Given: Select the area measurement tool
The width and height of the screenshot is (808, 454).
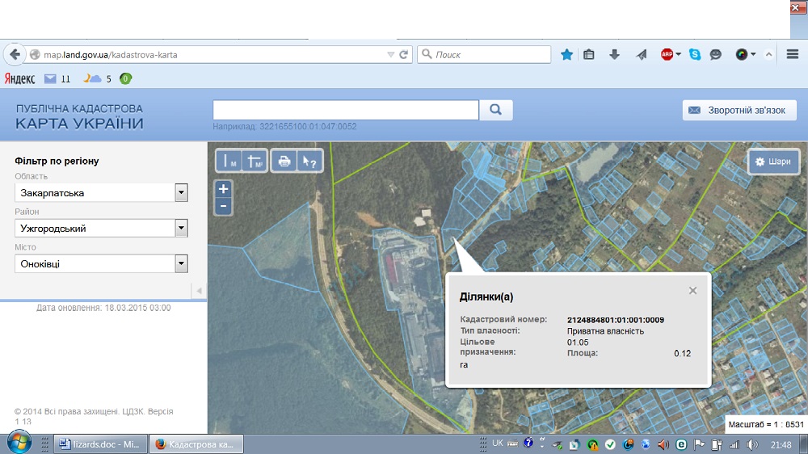Looking at the screenshot, I should point(255,161).
